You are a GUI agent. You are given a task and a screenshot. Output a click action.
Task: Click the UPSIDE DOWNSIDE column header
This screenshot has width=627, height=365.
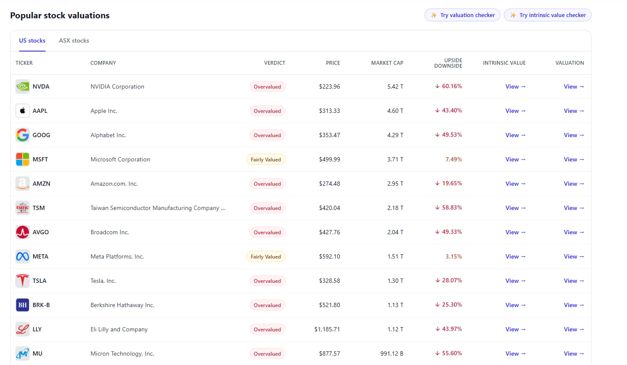click(x=448, y=63)
